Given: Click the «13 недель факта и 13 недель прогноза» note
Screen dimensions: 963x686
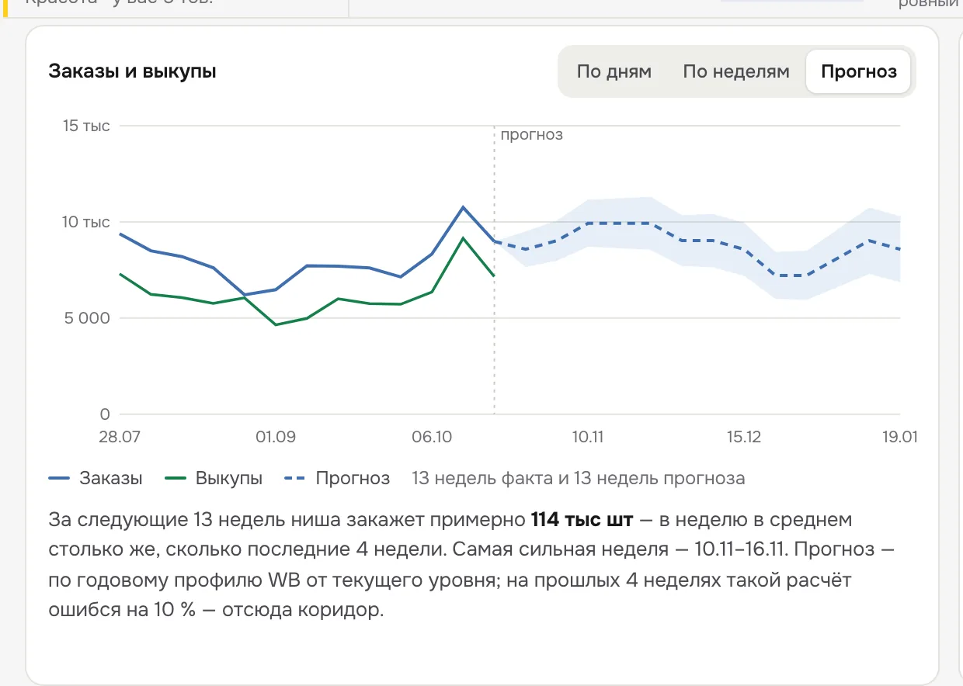Looking at the screenshot, I should (578, 478).
